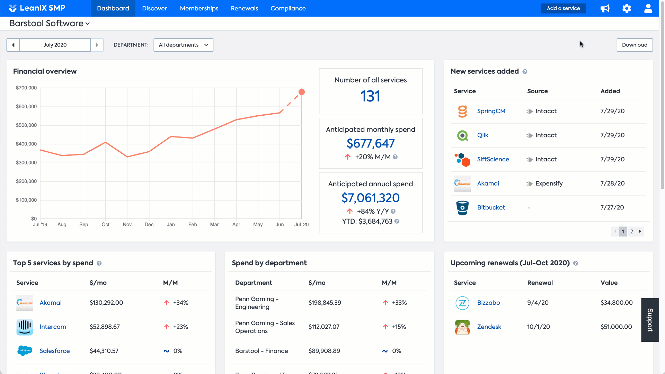This screenshot has width=665, height=374.
Task: Click the help icon by Top 5 services by spend
Action: click(99, 263)
